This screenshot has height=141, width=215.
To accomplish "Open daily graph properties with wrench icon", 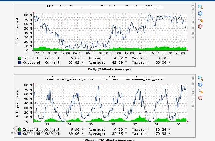I will (x=200, y=20).
